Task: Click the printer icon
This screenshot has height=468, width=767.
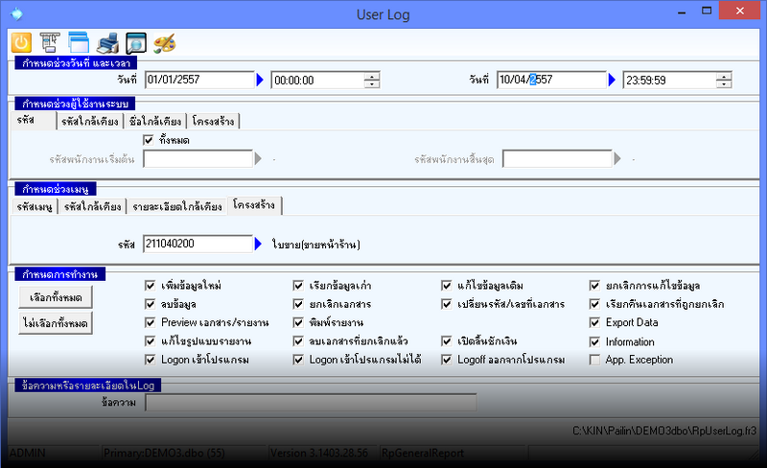Action: pos(107,42)
